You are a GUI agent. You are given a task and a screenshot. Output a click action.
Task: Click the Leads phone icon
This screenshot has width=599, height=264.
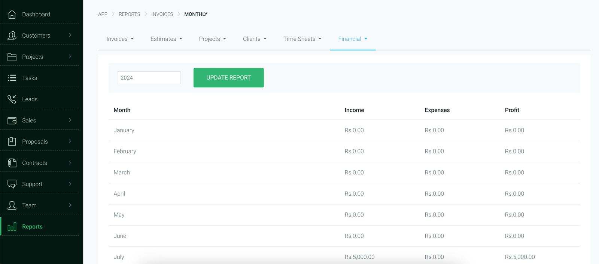tap(12, 99)
